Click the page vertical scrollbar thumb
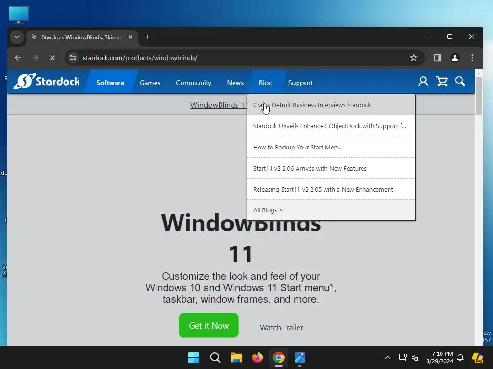The image size is (493, 369). click(479, 96)
